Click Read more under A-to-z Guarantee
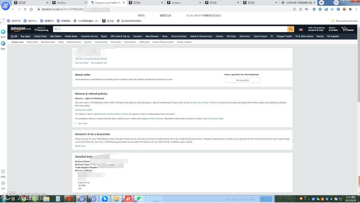This screenshot has width=360, height=203. coord(80,146)
